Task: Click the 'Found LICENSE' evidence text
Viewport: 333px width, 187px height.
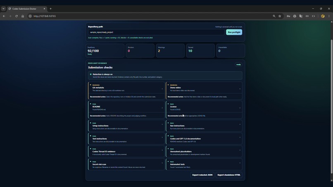Action: tap(175, 109)
